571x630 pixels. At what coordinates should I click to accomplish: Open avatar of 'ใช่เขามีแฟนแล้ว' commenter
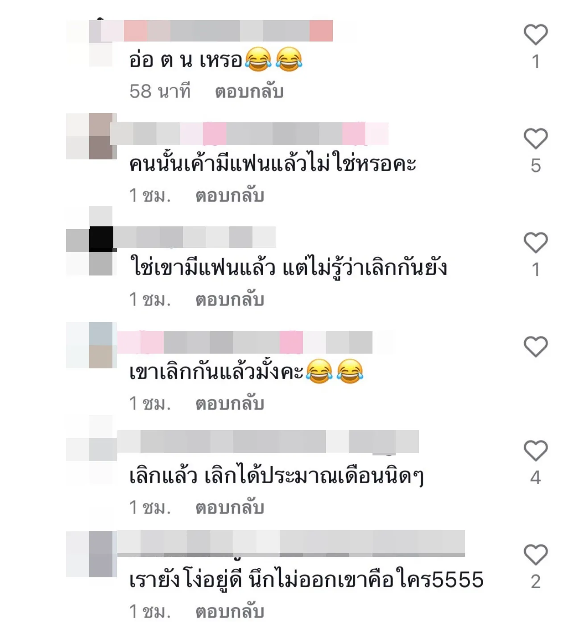pyautogui.click(x=91, y=241)
